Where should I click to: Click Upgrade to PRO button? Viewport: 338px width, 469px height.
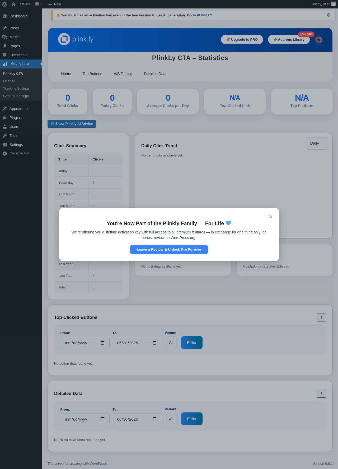point(242,39)
